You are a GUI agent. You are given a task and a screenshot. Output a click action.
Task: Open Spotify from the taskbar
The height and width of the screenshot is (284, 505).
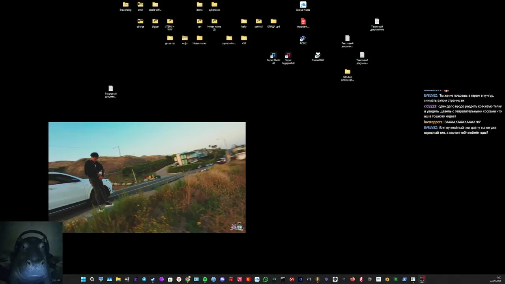pyautogui.click(x=205, y=279)
